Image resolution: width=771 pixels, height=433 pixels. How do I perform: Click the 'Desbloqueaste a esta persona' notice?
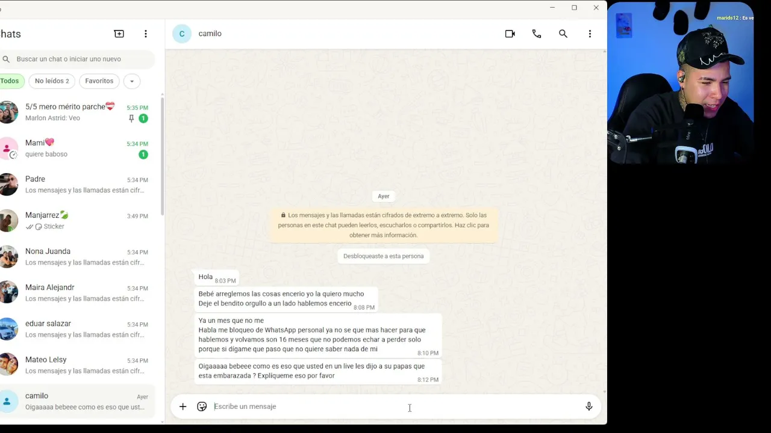[x=384, y=256]
